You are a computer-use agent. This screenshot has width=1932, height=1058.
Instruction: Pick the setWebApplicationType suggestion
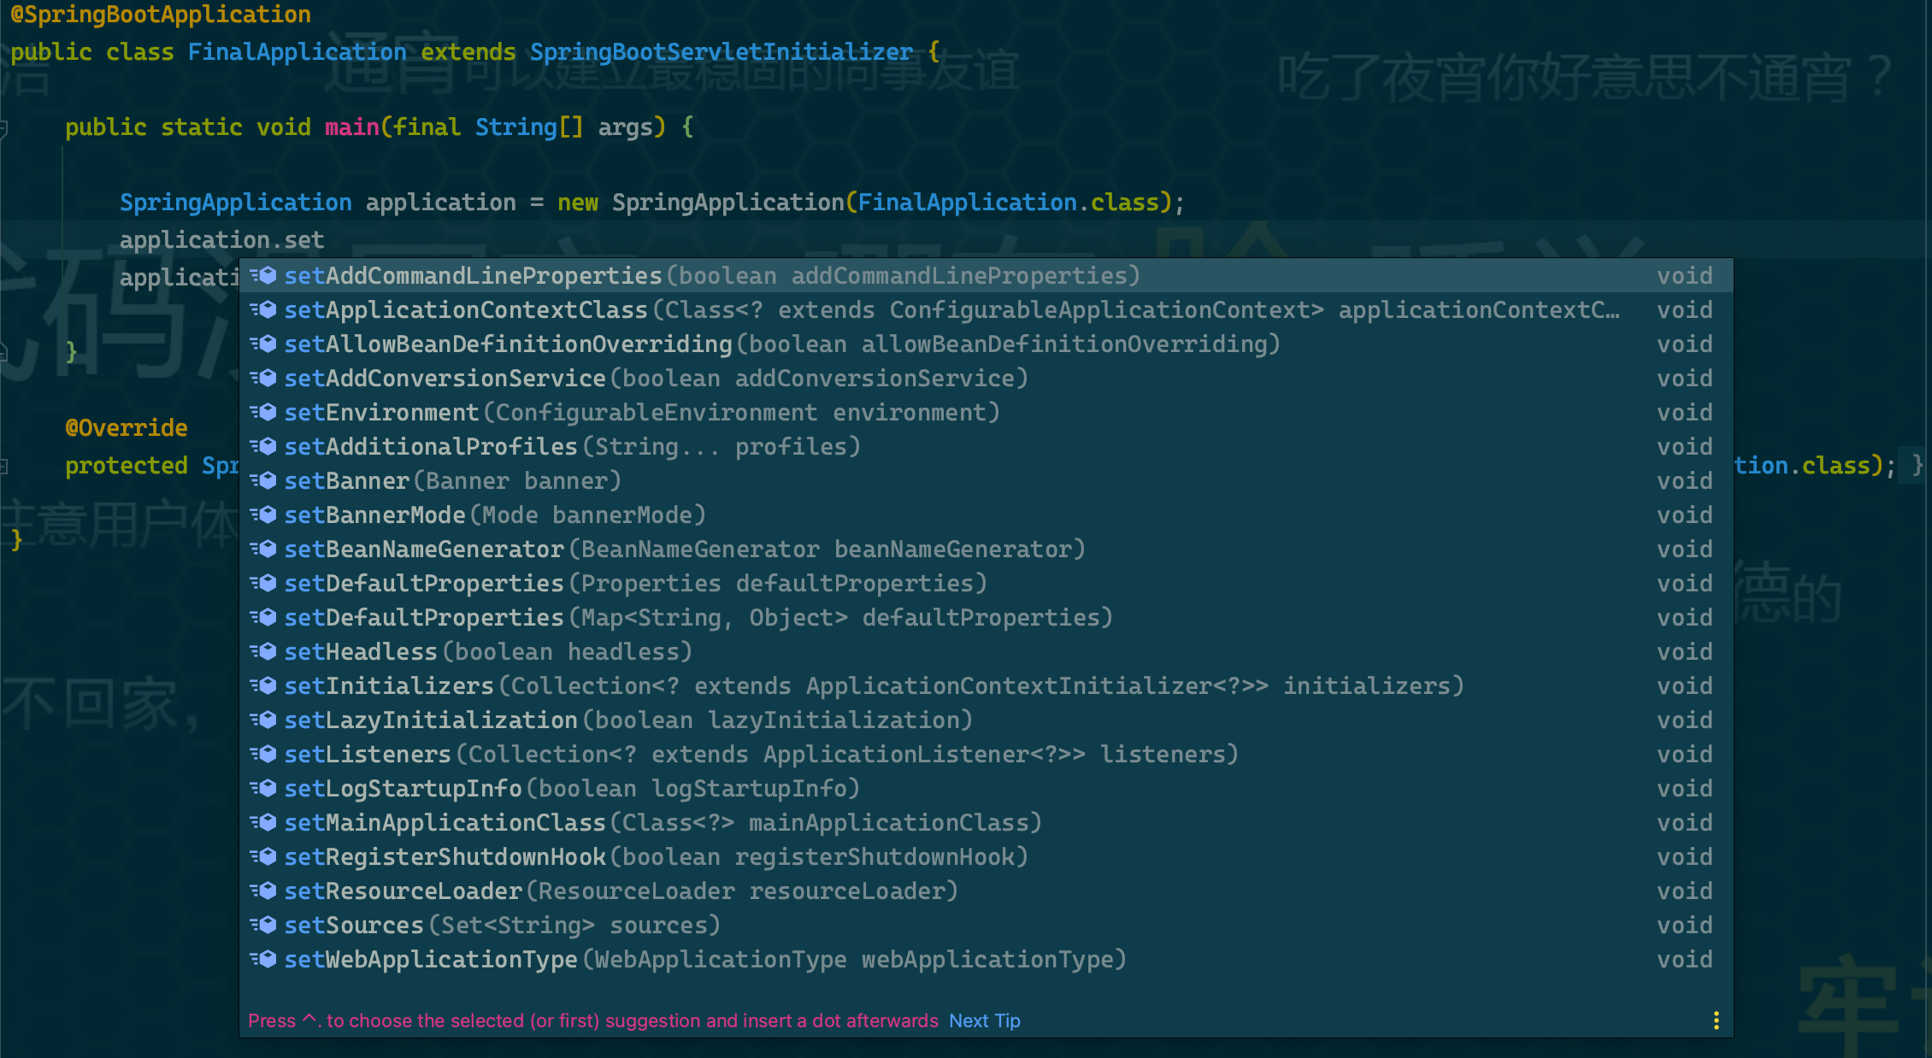point(987,959)
